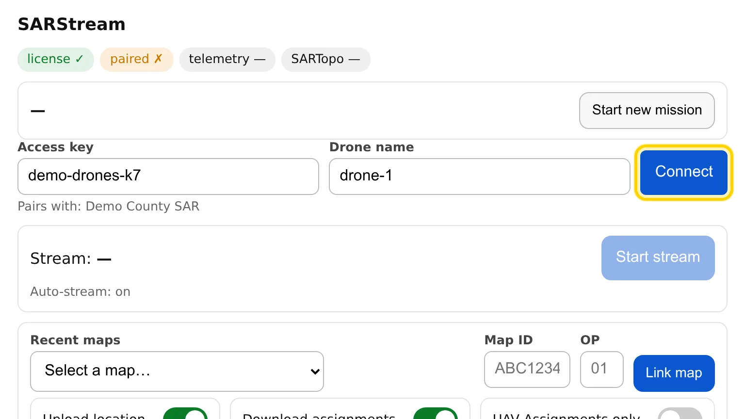This screenshot has width=745, height=419.
Task: Click the Start stream button
Action: [x=658, y=258]
